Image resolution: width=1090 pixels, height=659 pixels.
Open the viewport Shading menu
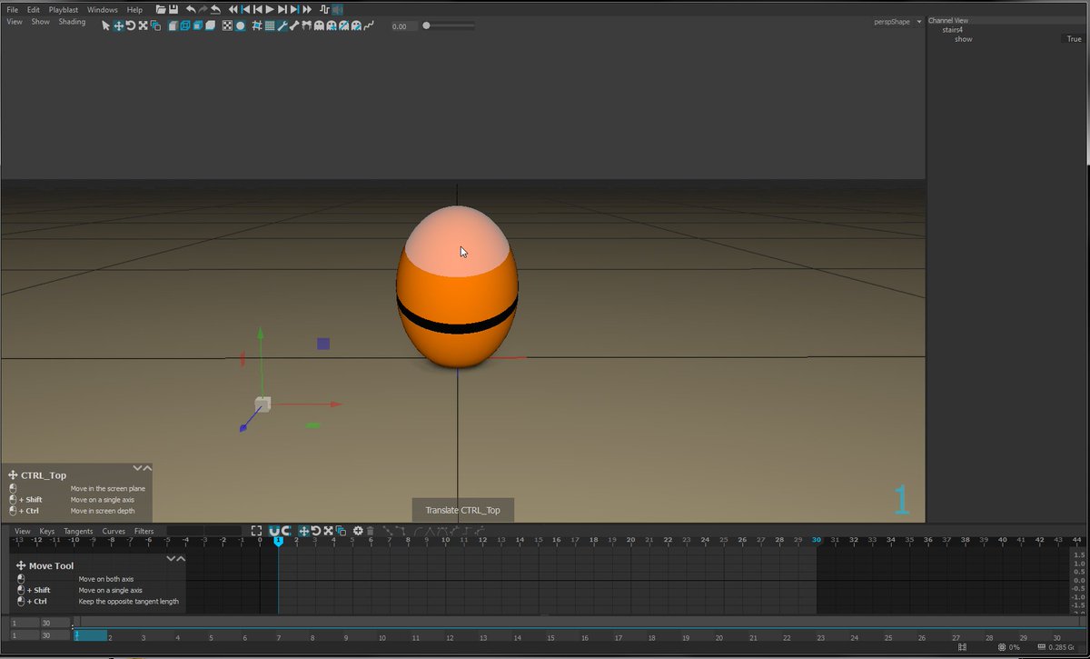tap(72, 22)
